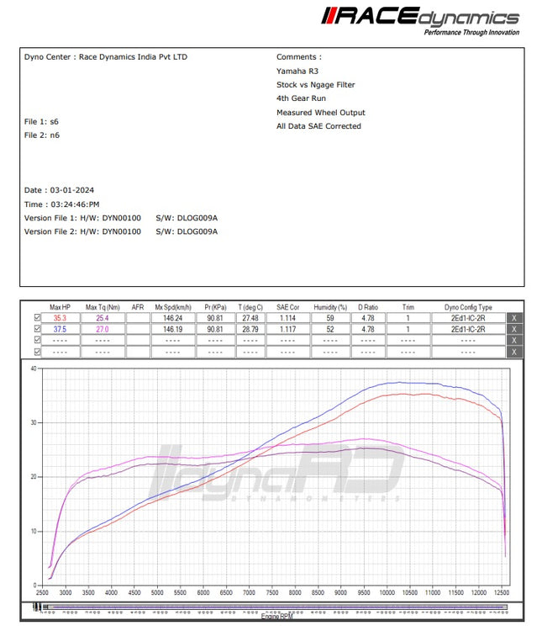542x631 pixels.
Task: Click the SAE Cor column header
Action: 288,307
